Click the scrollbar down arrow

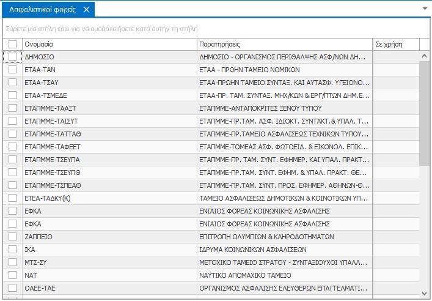(424, 293)
